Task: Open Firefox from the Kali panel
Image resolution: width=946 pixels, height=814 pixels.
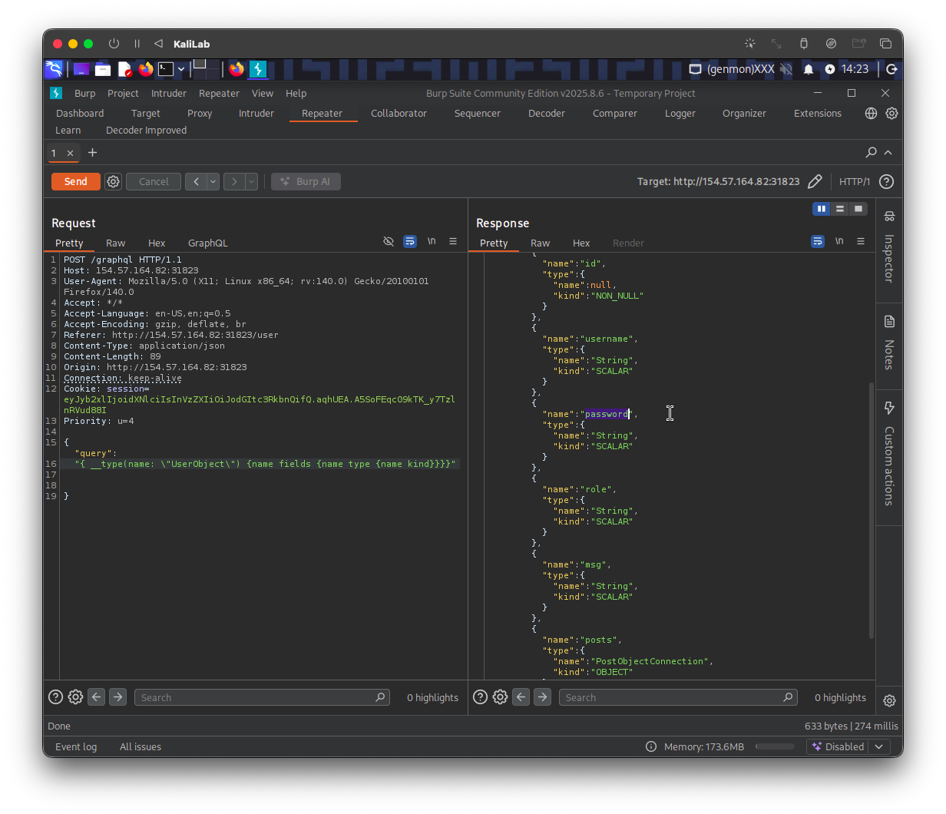Action: 146,69
